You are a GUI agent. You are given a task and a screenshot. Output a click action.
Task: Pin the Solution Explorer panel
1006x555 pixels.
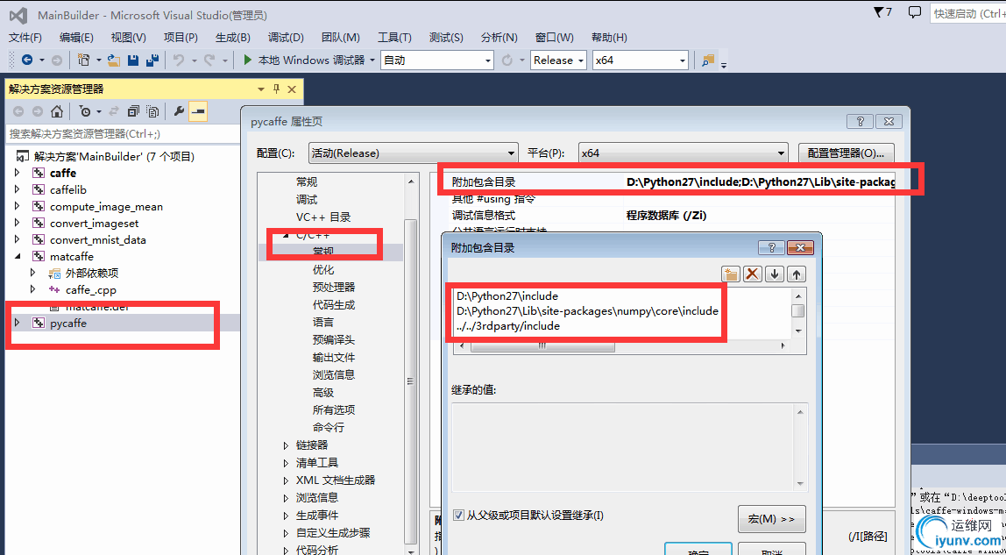pos(277,89)
